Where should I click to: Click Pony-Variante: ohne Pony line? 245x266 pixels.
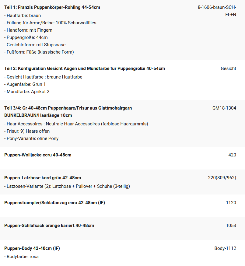pyautogui.click(x=31, y=138)
